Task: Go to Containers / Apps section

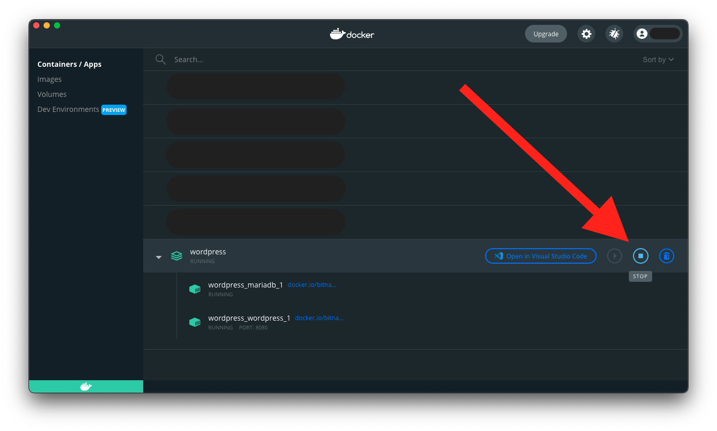Action: [x=70, y=64]
